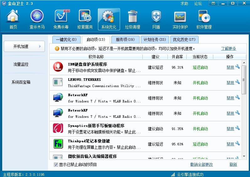The height and width of the screenshot is (177, 250).
Task: Click 了解更多 link
Action: tap(228, 49)
